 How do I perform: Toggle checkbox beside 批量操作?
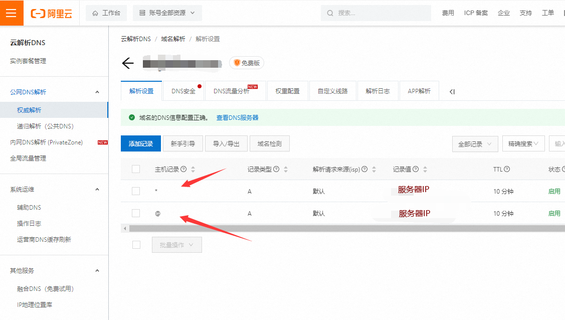pos(136,245)
